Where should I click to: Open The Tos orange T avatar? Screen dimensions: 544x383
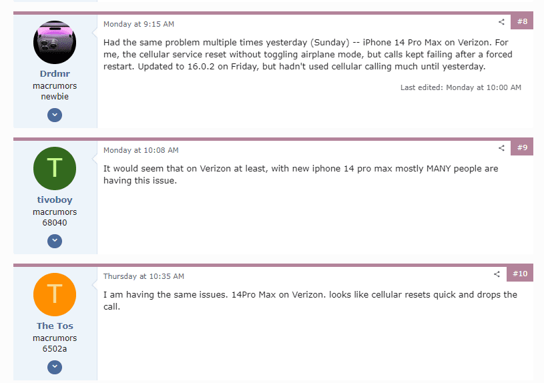pos(55,294)
